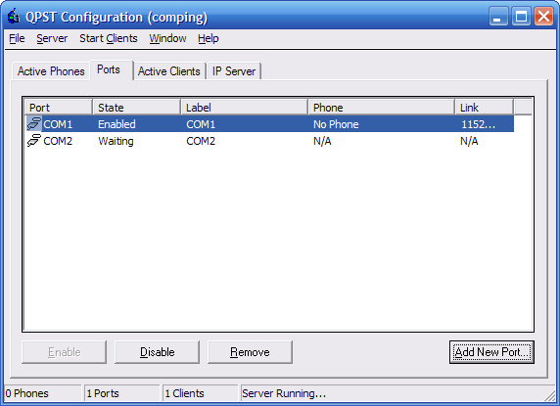Click the COM2 label cell
The image size is (560, 406).
pos(201,141)
